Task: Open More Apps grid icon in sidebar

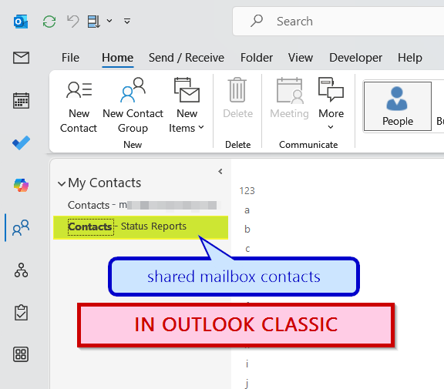Action: tap(22, 354)
